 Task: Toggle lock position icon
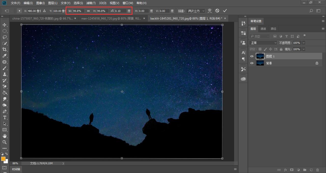(270, 49)
